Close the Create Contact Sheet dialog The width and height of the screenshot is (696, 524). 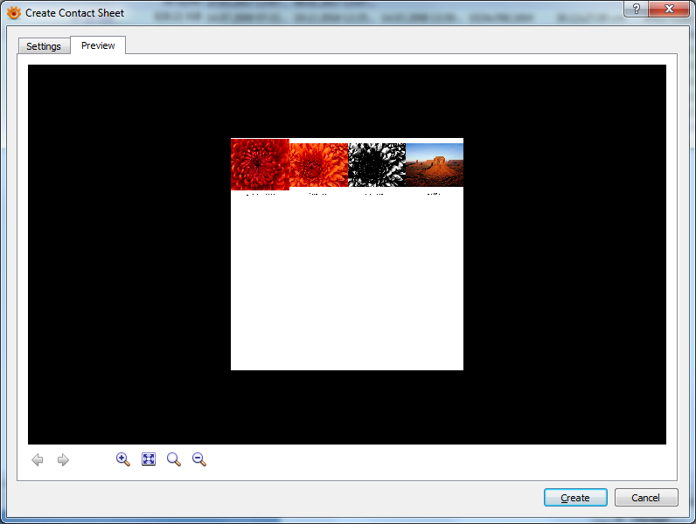point(669,9)
